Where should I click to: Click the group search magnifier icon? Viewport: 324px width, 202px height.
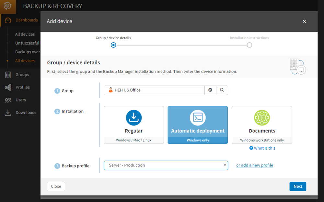pos(222,90)
